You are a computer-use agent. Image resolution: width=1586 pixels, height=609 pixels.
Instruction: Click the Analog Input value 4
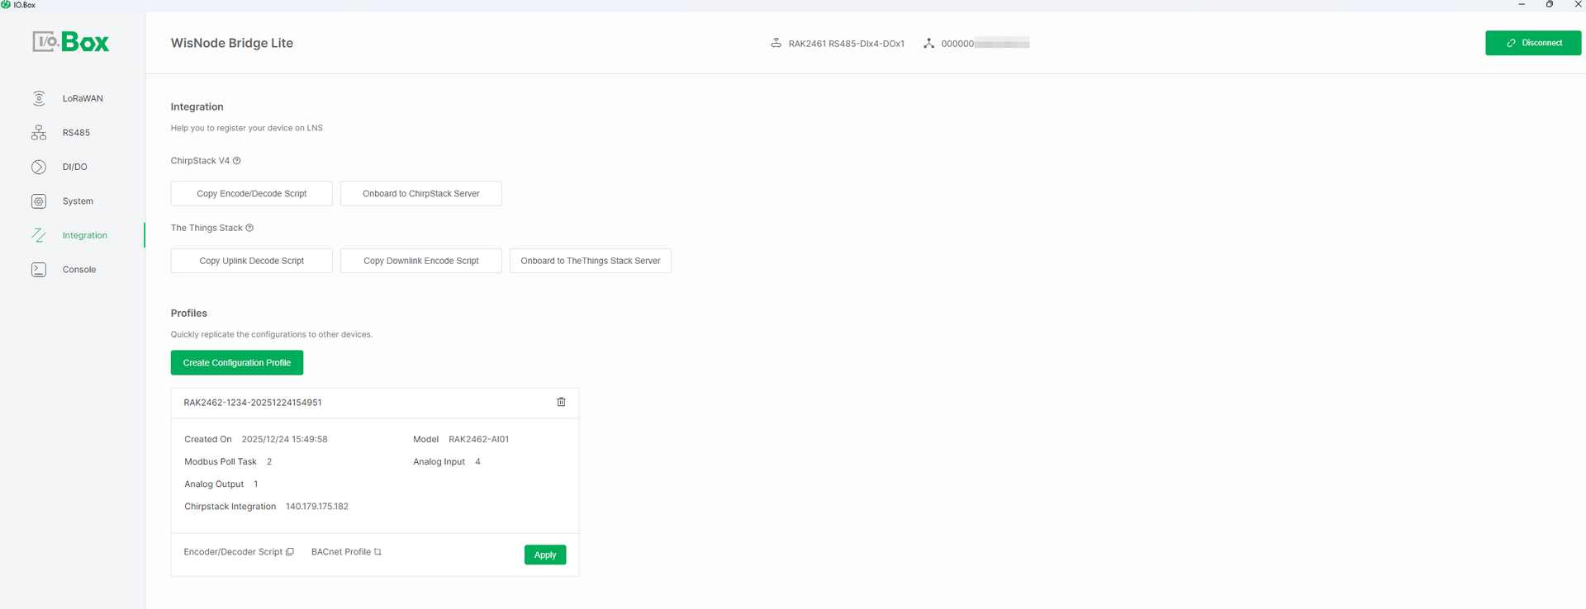coord(477,462)
